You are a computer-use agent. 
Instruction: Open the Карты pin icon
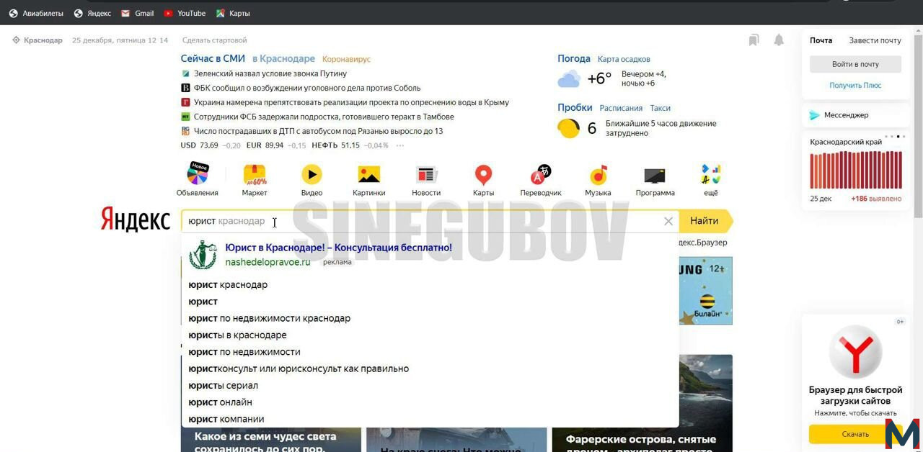point(483,174)
